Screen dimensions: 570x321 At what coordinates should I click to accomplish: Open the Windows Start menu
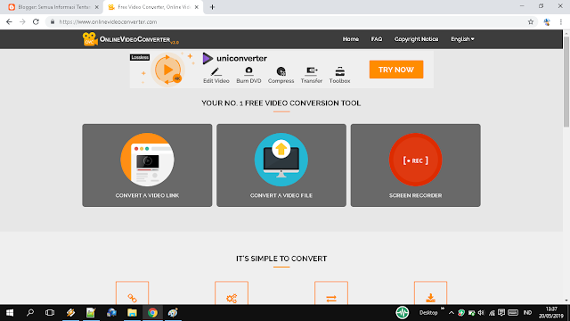click(x=10, y=313)
